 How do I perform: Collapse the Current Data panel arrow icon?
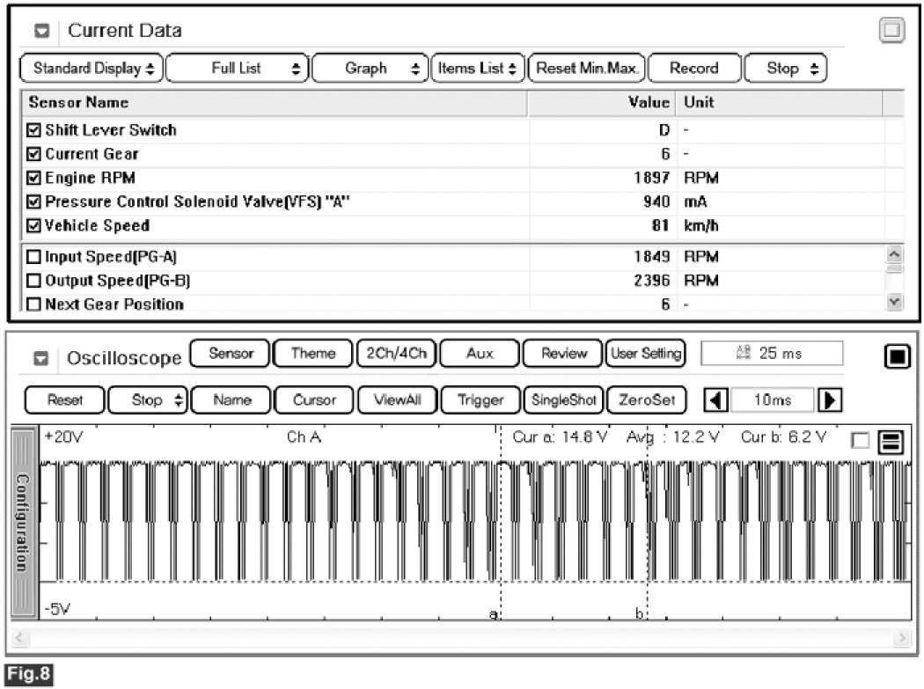click(x=42, y=31)
